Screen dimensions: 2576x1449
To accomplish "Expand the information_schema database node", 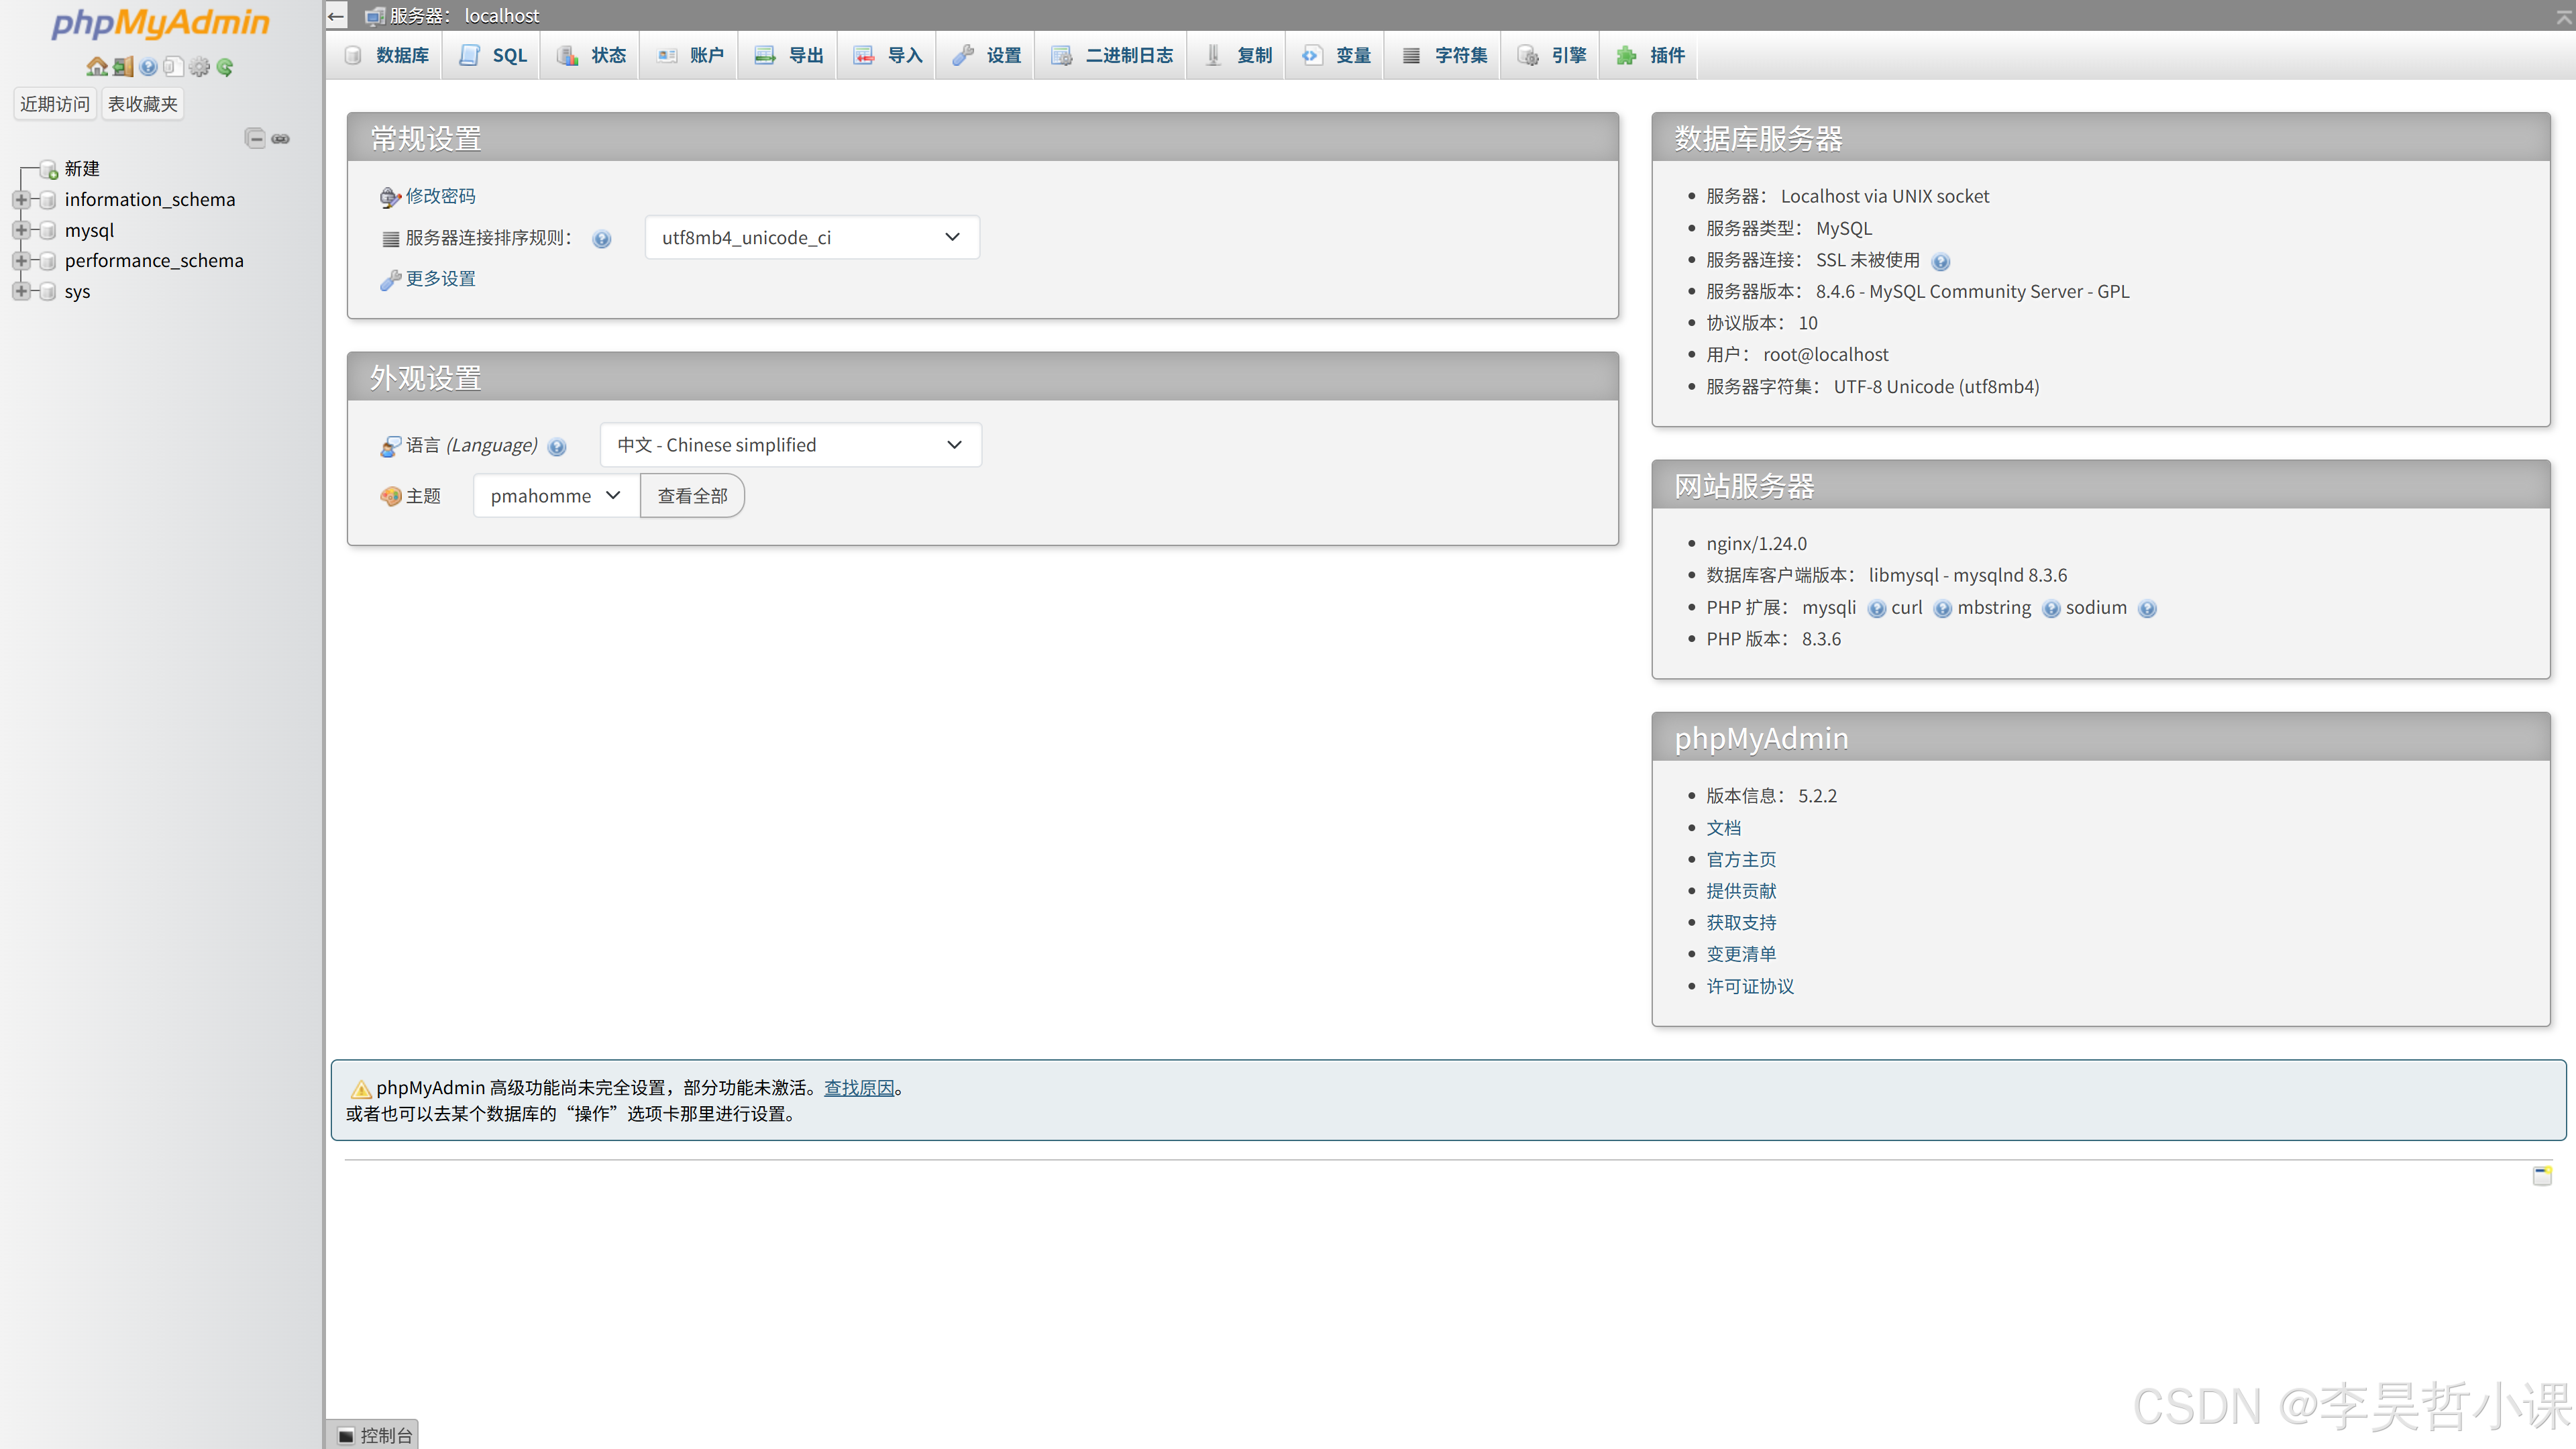I will pyautogui.click(x=20, y=200).
